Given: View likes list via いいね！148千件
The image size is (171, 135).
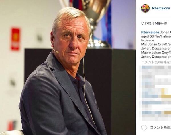Looking at the screenshot, I should 154,23.
